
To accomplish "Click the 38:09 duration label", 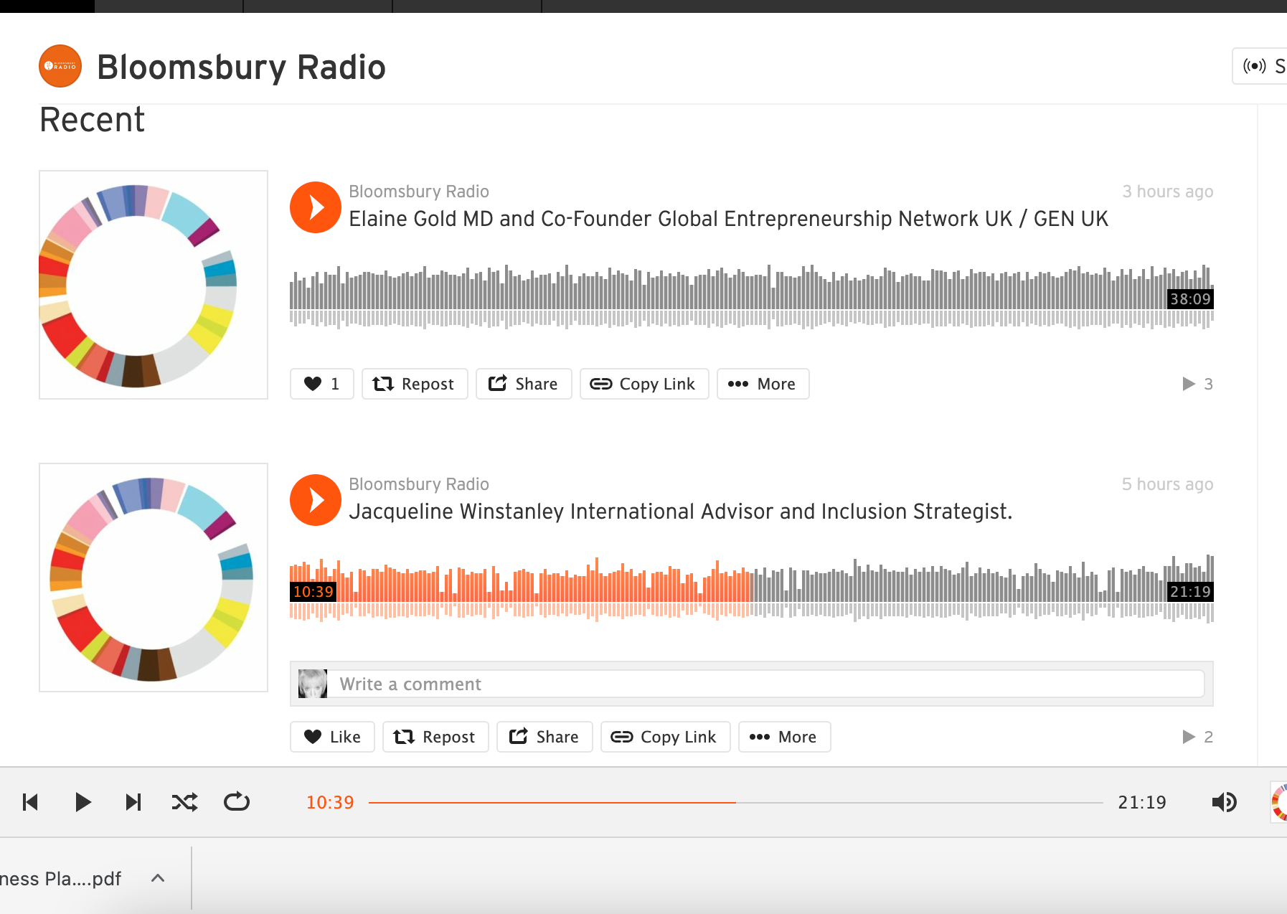I will point(1190,299).
